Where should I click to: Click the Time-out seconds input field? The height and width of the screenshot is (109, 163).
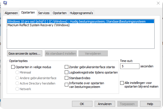(130, 66)
